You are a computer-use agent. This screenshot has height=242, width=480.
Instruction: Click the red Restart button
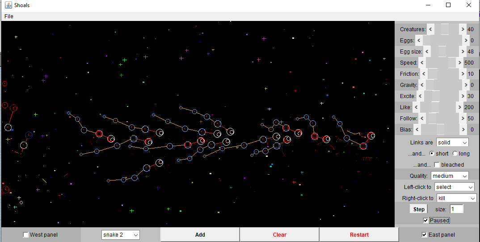pyautogui.click(x=359, y=235)
